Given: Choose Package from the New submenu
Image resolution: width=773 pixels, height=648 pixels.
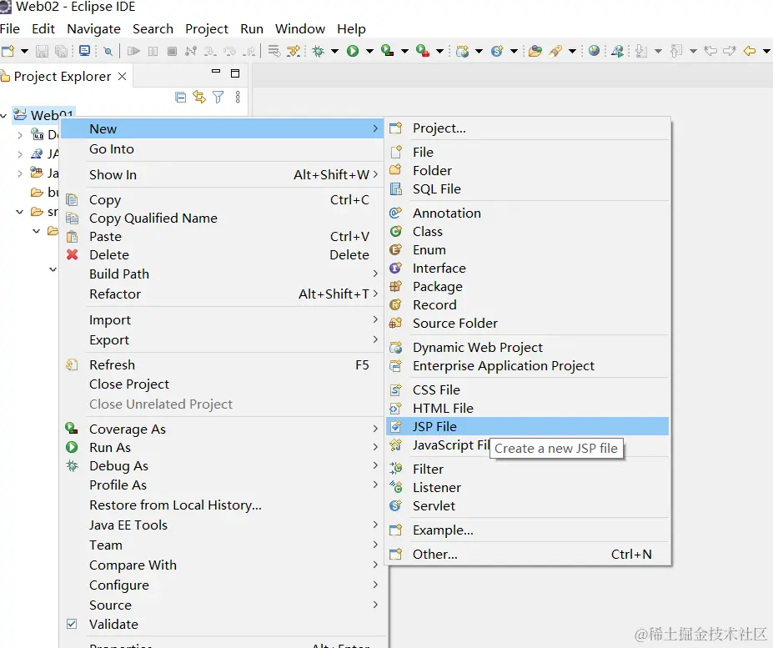Looking at the screenshot, I should [528, 287].
